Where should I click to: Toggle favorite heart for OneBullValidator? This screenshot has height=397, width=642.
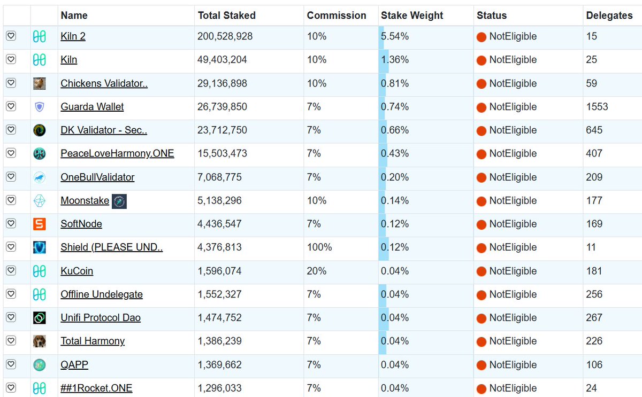(x=11, y=177)
